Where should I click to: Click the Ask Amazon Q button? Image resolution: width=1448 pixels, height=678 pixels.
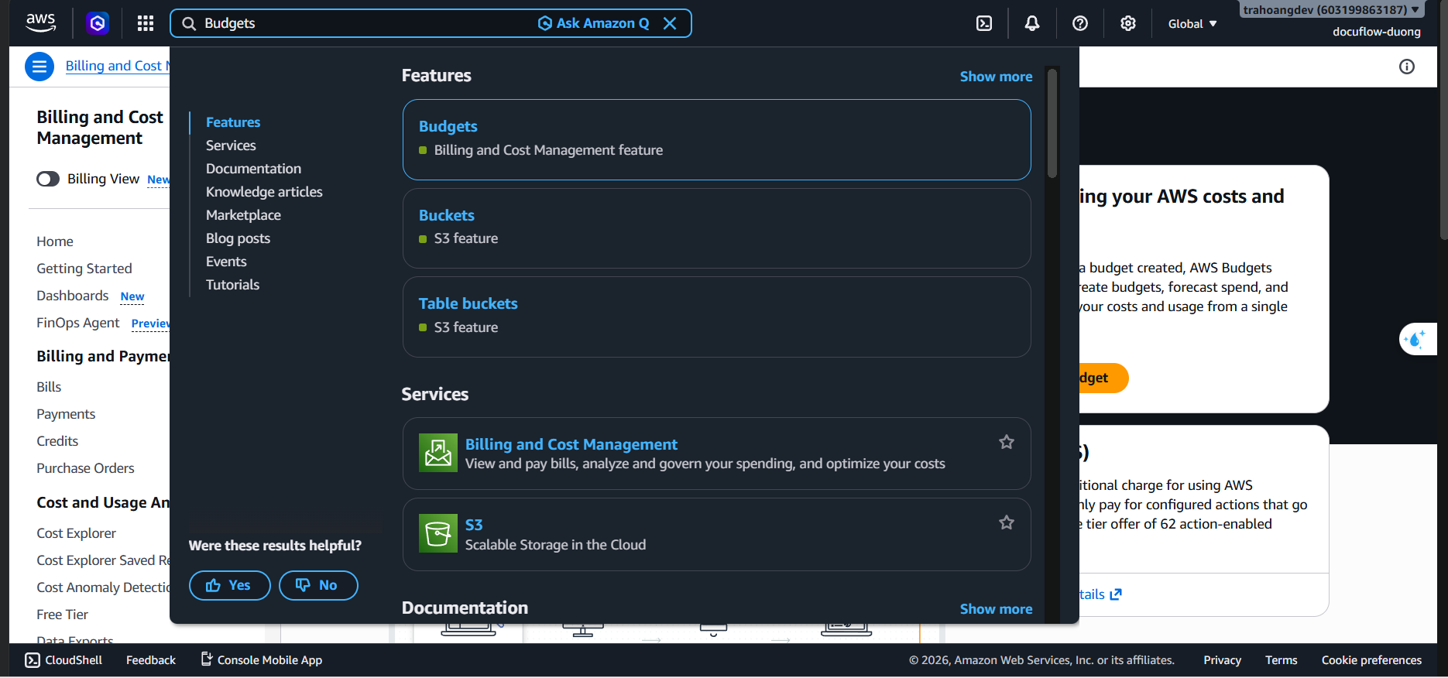click(594, 23)
